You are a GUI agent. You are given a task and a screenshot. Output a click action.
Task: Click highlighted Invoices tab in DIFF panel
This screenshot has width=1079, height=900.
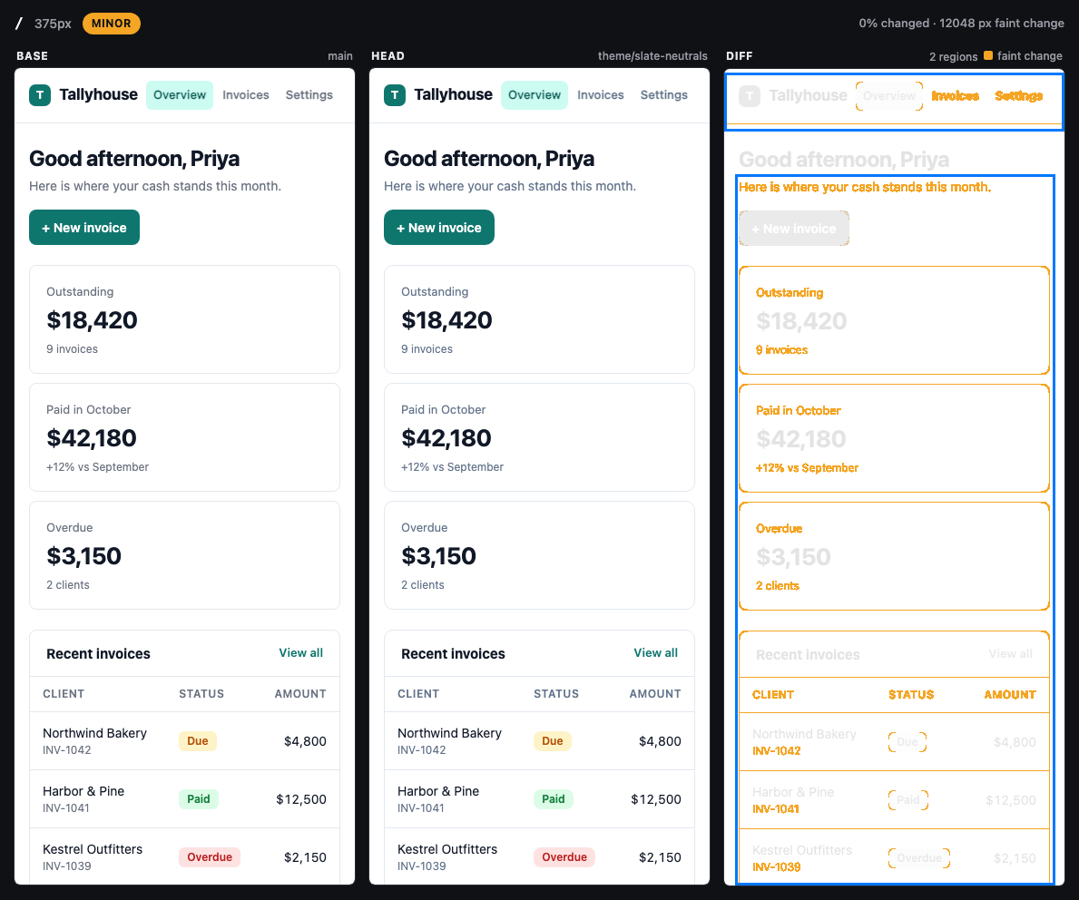click(956, 95)
